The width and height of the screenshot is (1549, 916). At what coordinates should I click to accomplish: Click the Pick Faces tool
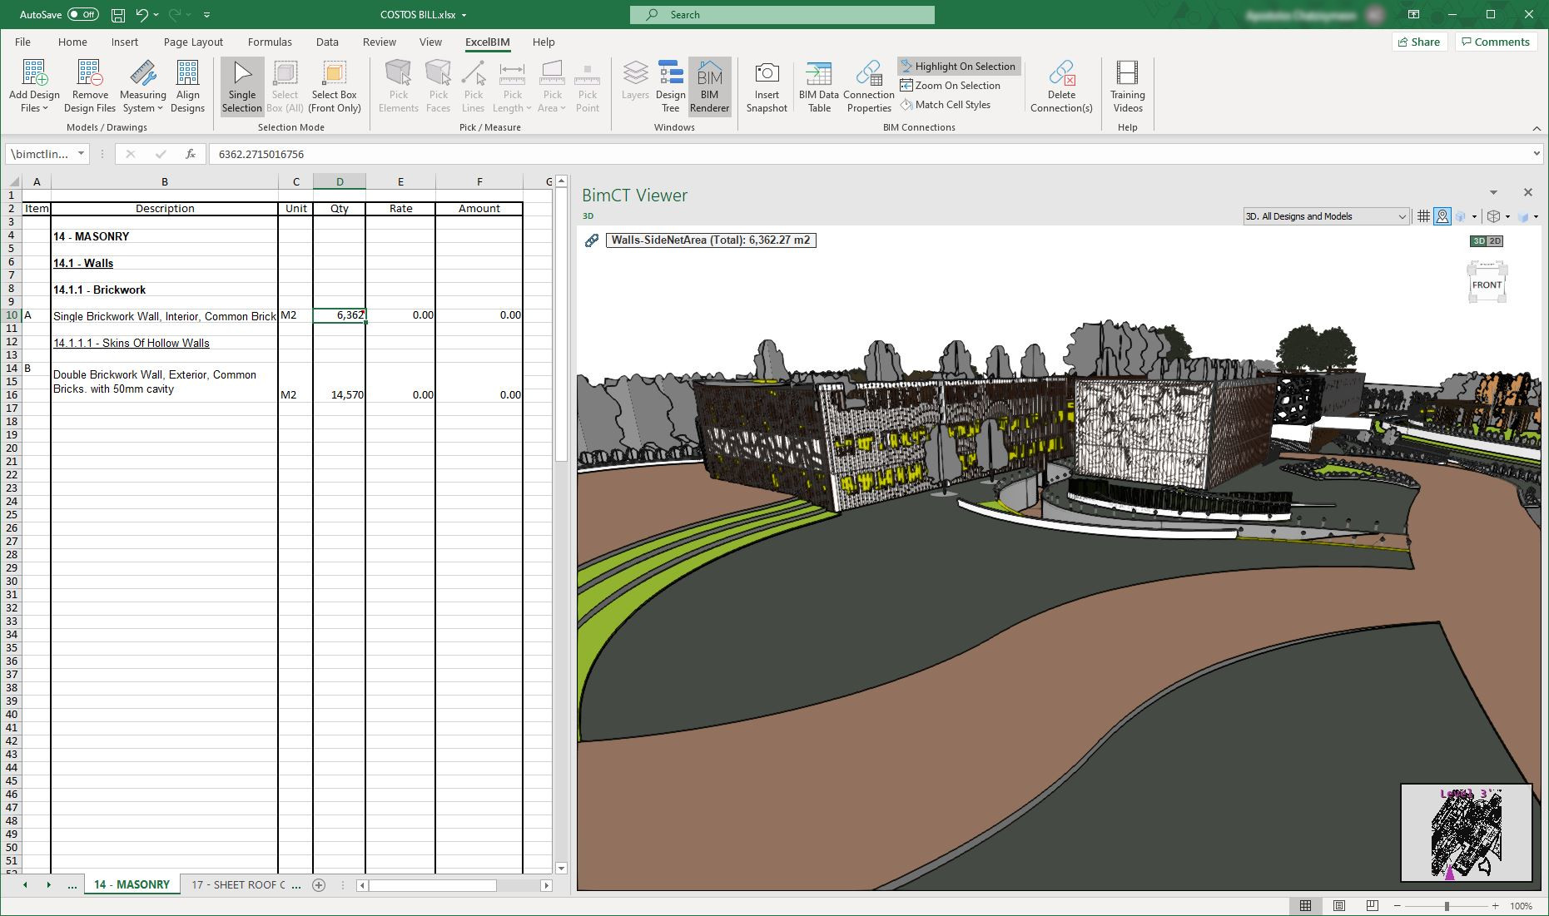(439, 86)
